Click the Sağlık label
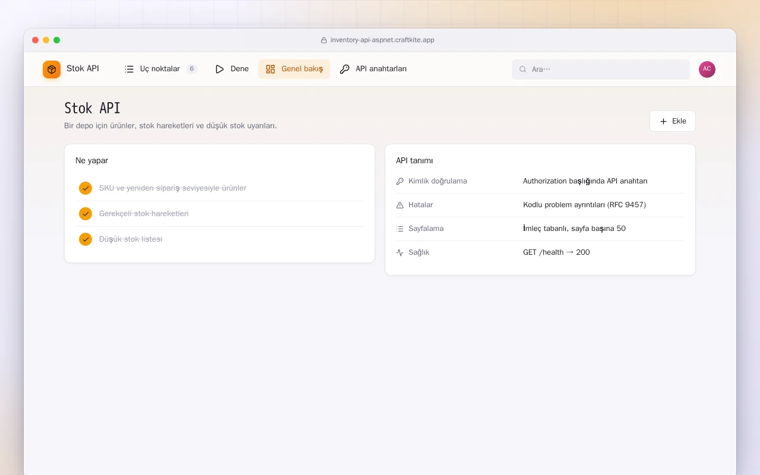This screenshot has height=475, width=760. (419, 252)
